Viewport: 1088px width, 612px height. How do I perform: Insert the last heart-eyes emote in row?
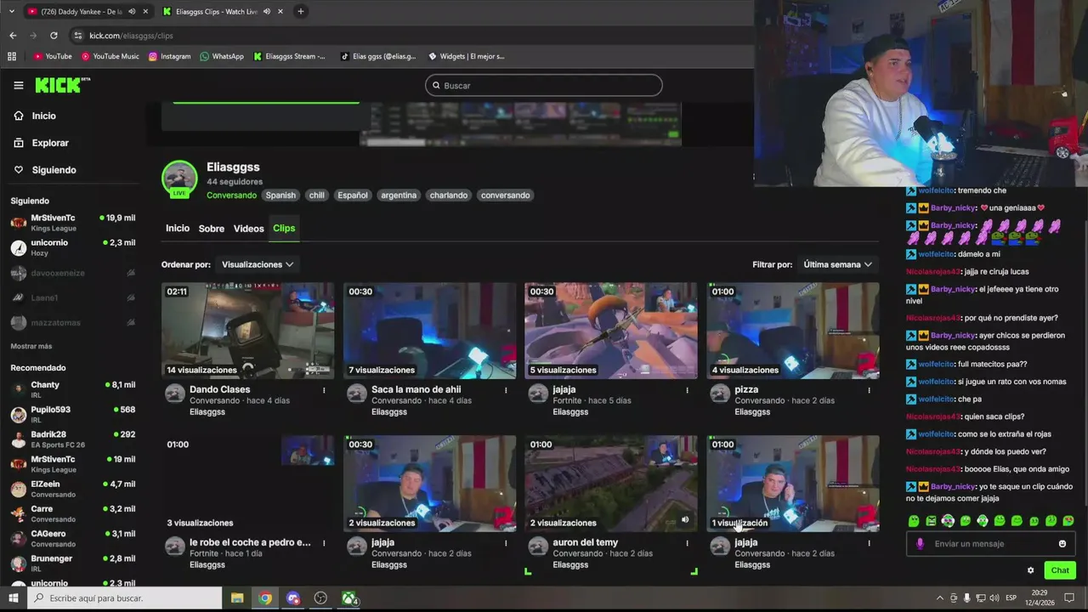pos(1068,521)
